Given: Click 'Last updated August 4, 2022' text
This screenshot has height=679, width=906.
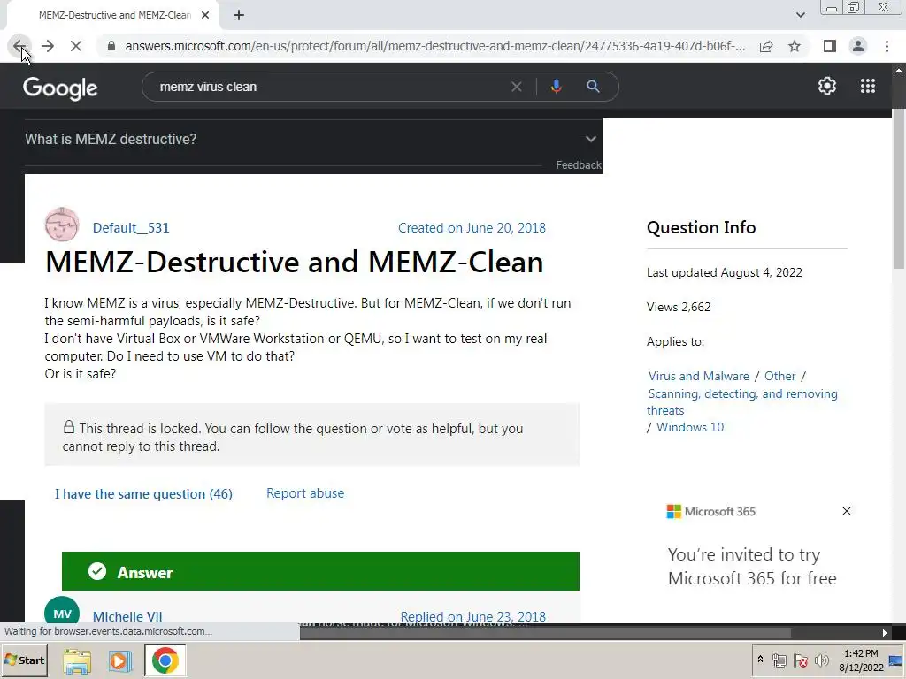Looking at the screenshot, I should (x=724, y=272).
